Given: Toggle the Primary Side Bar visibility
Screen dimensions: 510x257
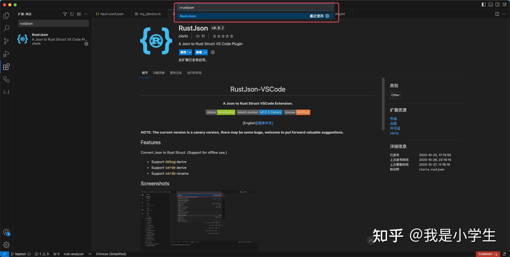Looking at the screenshot, I should pos(483,4).
